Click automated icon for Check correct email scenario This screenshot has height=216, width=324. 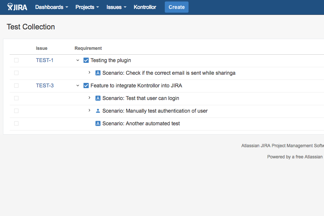click(98, 73)
